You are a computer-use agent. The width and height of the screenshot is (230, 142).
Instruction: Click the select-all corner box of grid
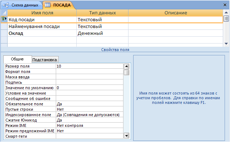(4, 13)
